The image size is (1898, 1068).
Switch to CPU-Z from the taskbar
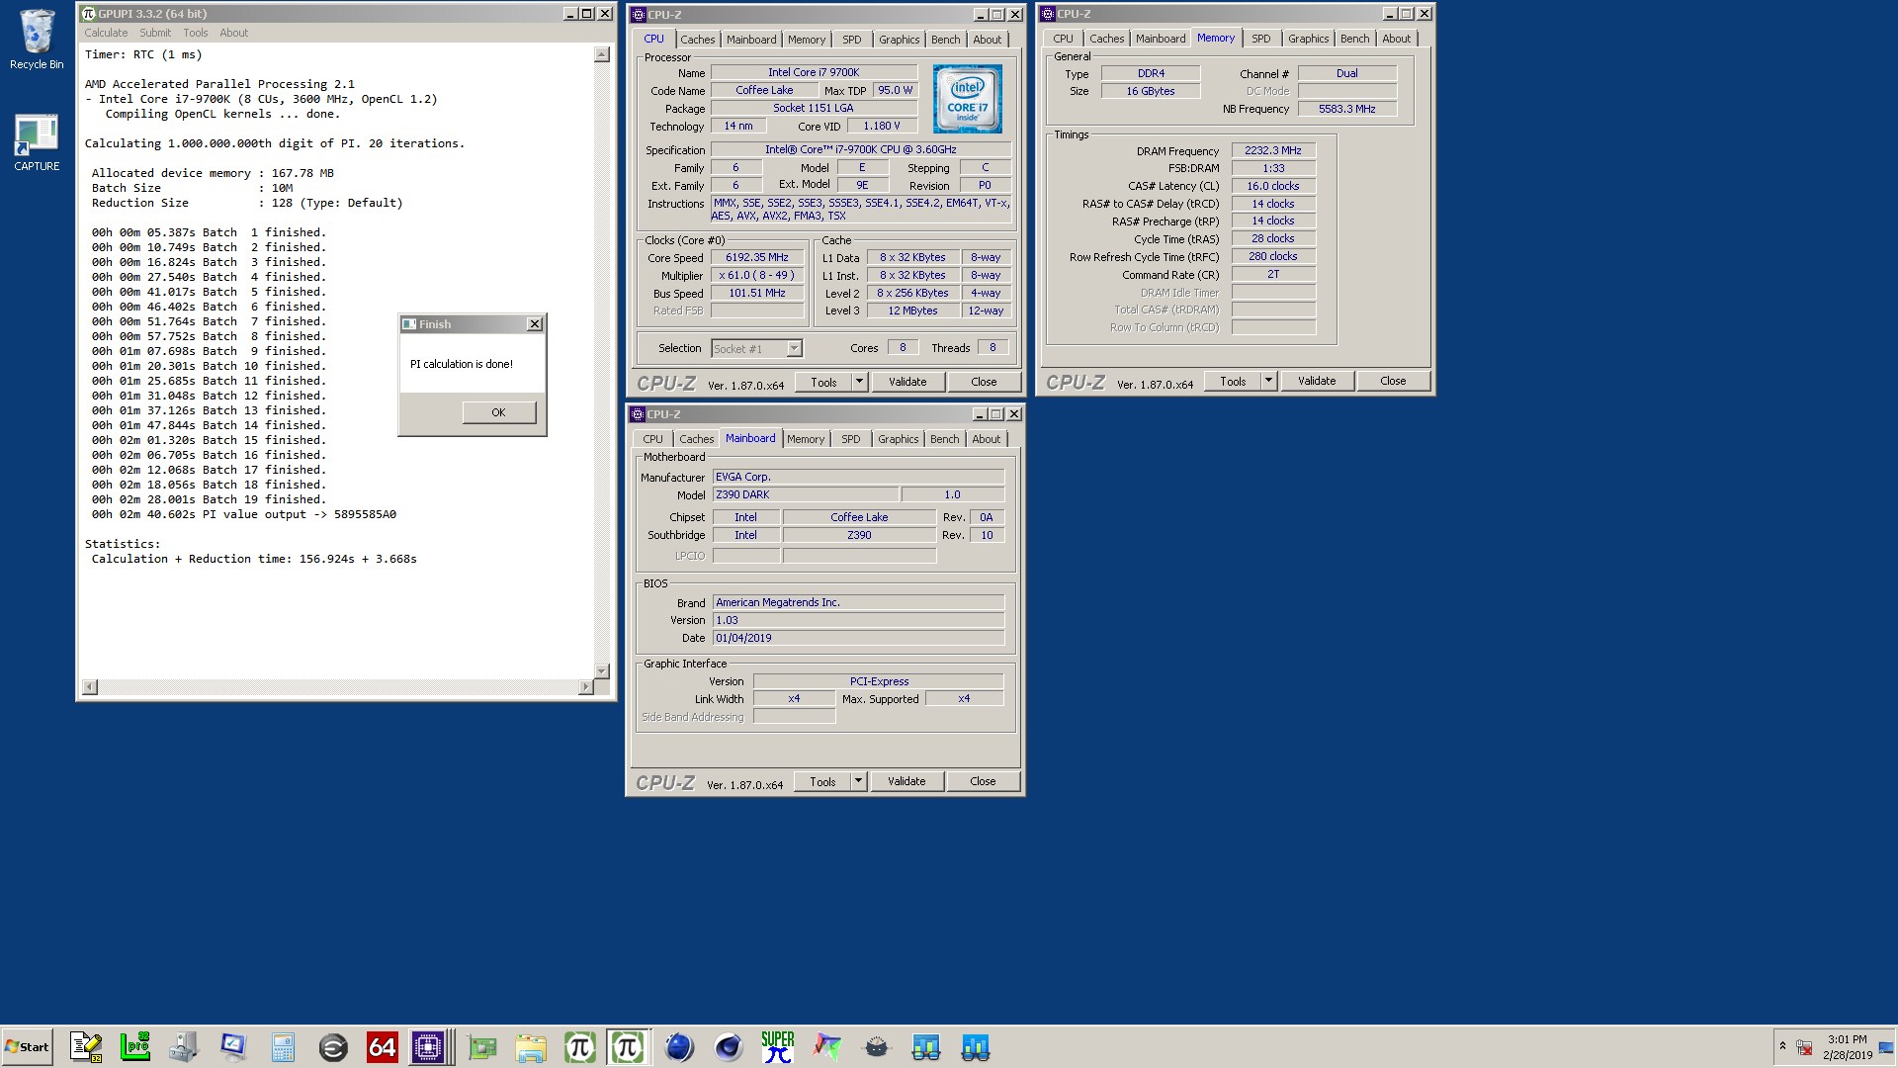point(429,1047)
